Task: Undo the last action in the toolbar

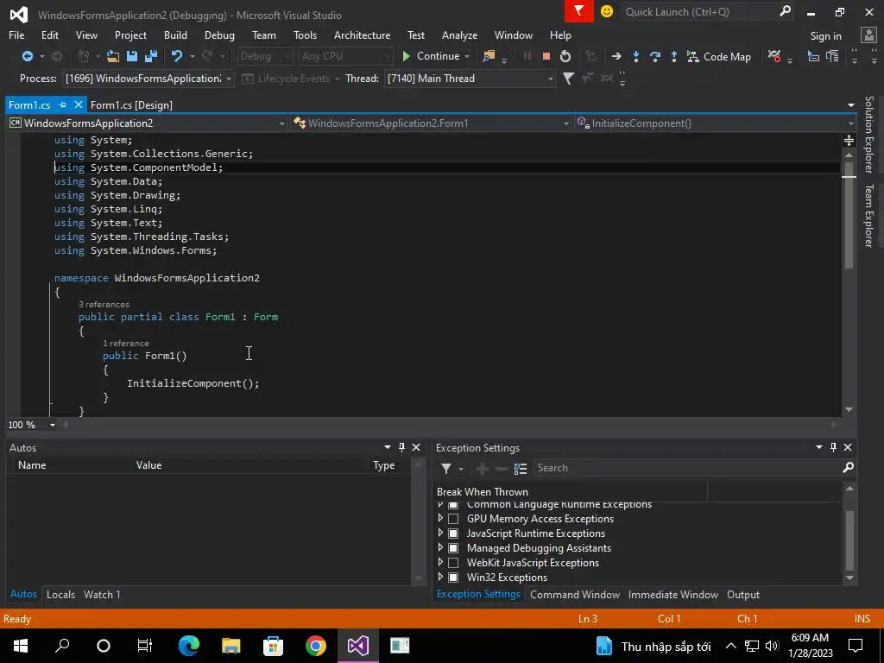Action: [x=177, y=56]
